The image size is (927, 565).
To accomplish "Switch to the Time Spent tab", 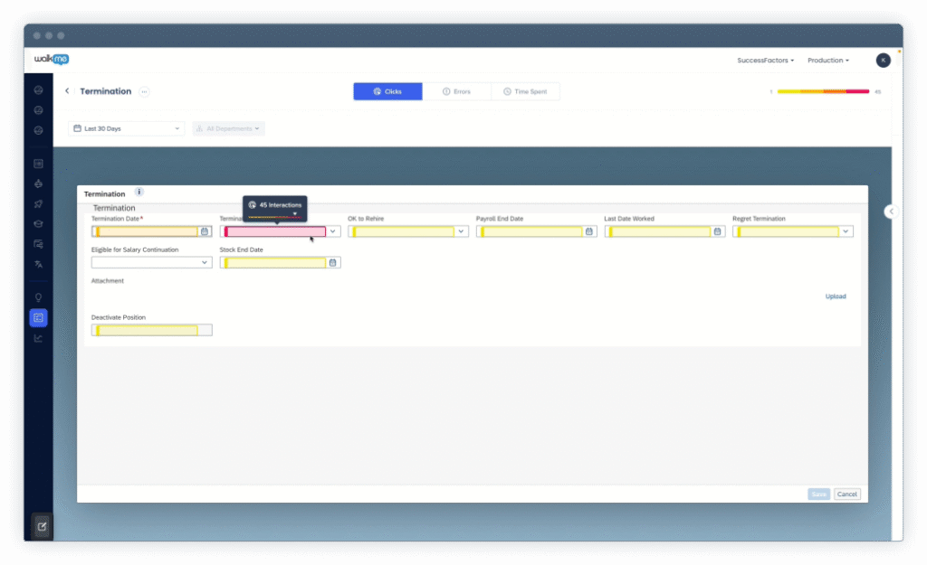I will point(525,91).
